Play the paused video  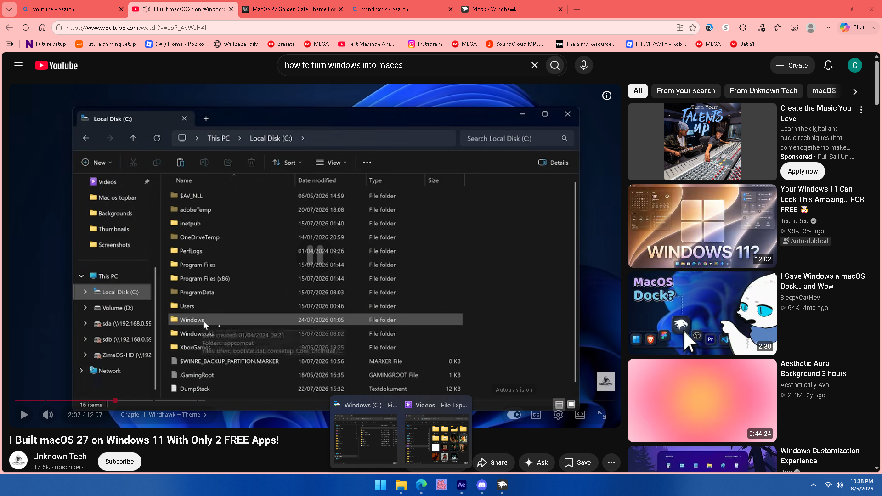pyautogui.click(x=24, y=415)
